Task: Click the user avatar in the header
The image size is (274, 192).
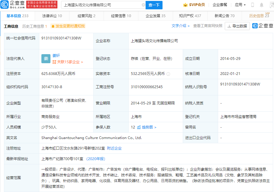Action: [271, 5]
